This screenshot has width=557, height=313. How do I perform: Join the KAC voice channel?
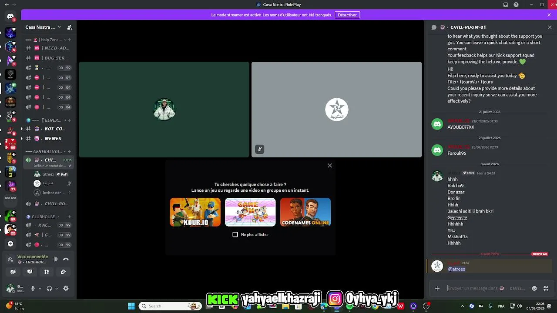click(x=49, y=225)
